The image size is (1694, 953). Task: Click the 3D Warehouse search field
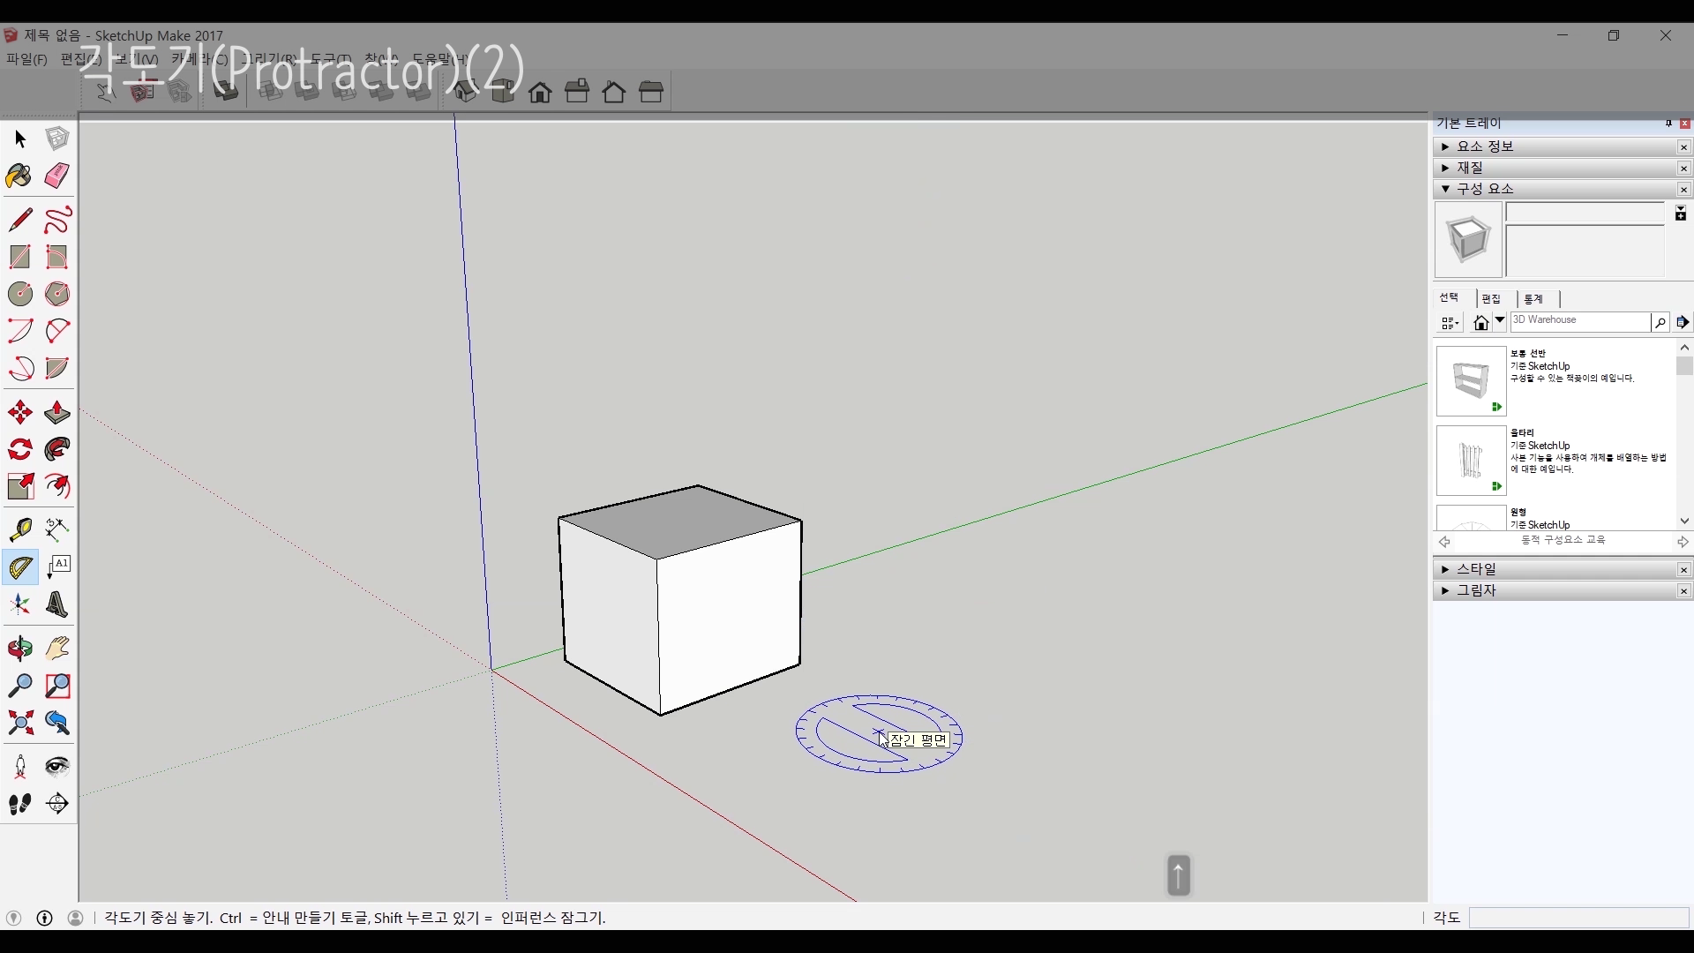tap(1579, 321)
